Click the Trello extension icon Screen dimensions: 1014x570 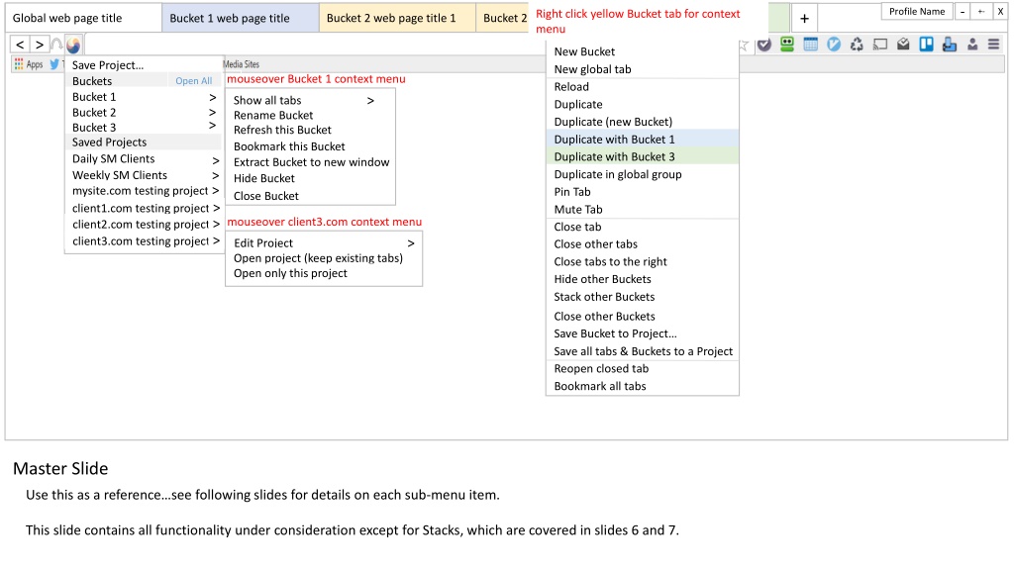click(x=926, y=44)
